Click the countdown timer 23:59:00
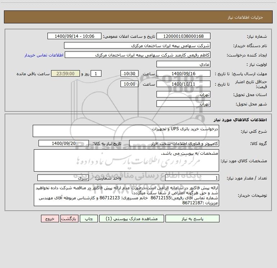 click(x=65, y=74)
